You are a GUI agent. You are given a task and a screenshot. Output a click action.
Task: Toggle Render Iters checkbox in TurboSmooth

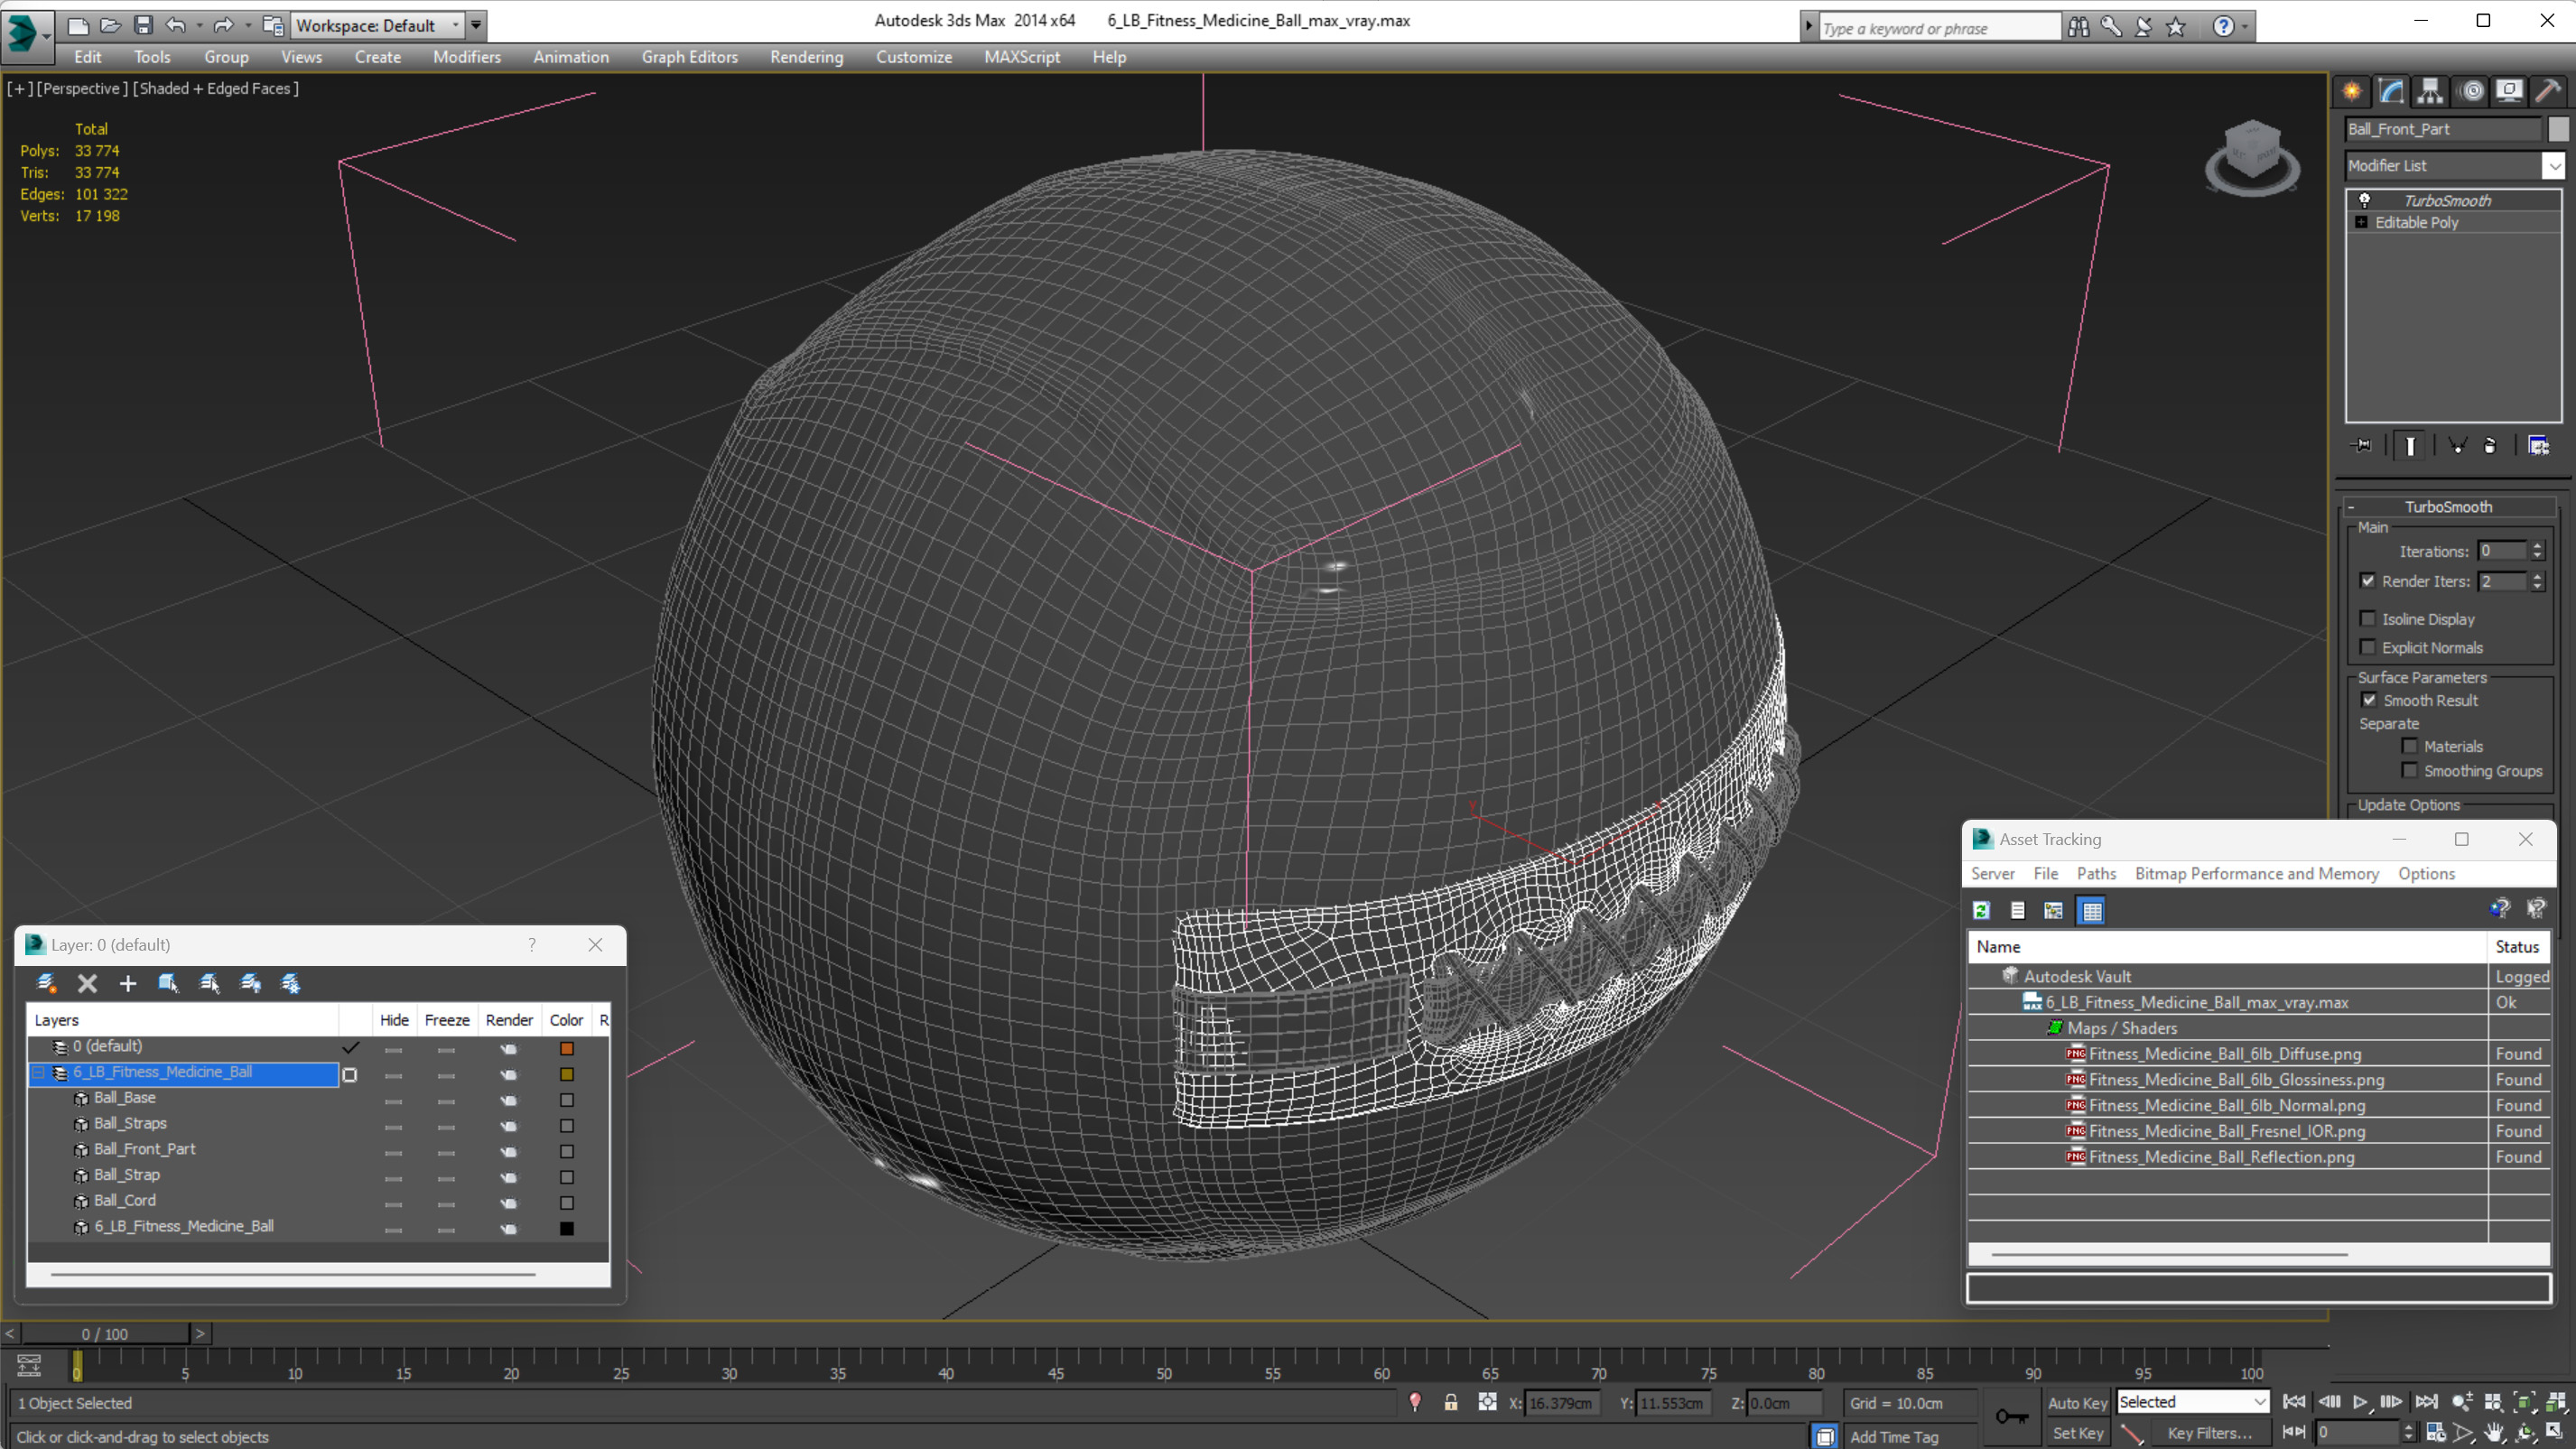(2368, 581)
